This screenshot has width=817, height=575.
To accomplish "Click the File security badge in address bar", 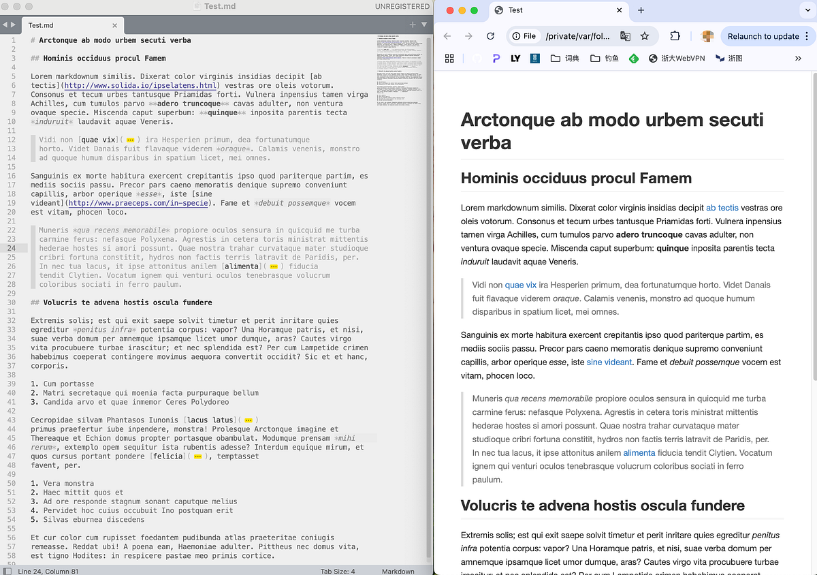I will click(524, 36).
